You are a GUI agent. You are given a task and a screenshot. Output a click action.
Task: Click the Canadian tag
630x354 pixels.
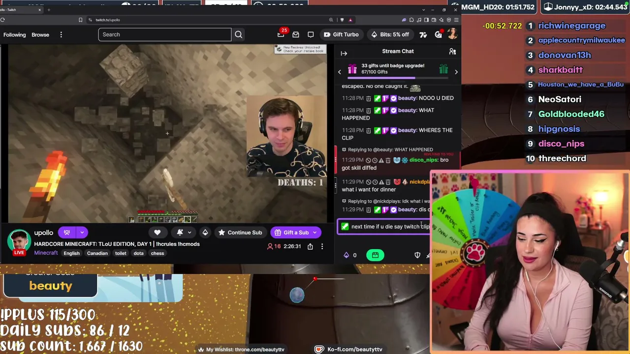tap(97, 253)
